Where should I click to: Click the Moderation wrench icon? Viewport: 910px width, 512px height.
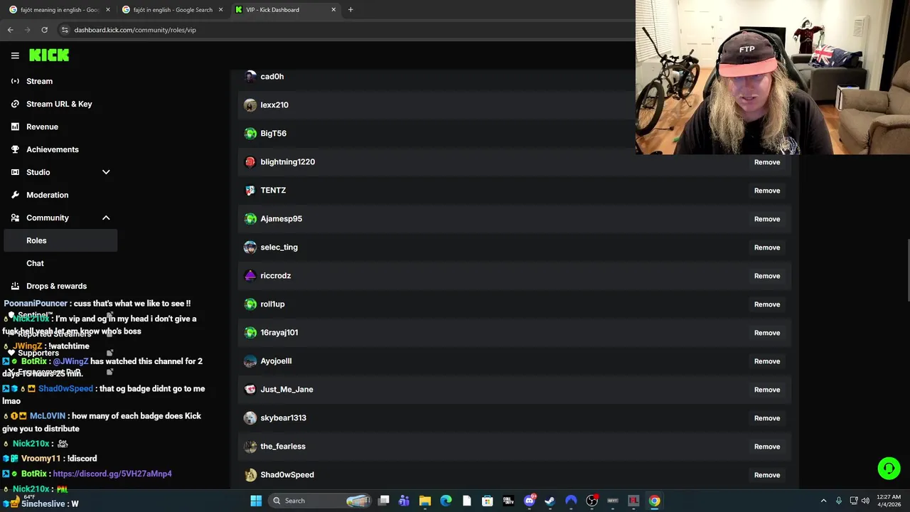pyautogui.click(x=15, y=195)
